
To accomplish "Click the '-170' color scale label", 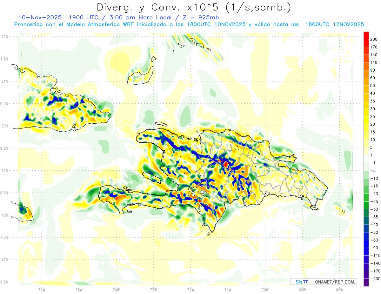I will coord(375,271).
